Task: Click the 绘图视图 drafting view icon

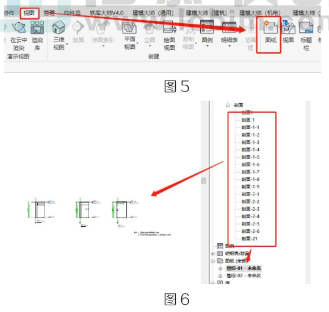Action: [x=169, y=27]
